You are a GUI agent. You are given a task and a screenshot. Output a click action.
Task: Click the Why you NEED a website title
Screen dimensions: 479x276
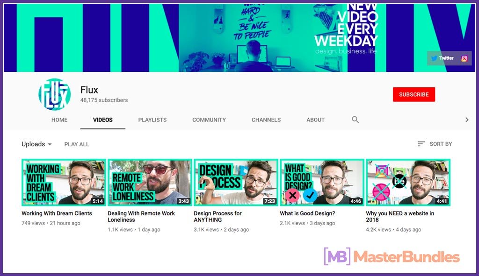[x=400, y=217]
